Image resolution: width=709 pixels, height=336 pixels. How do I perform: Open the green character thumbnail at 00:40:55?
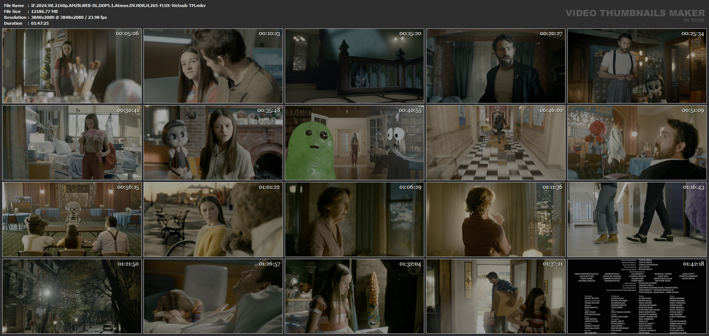pyautogui.click(x=354, y=143)
